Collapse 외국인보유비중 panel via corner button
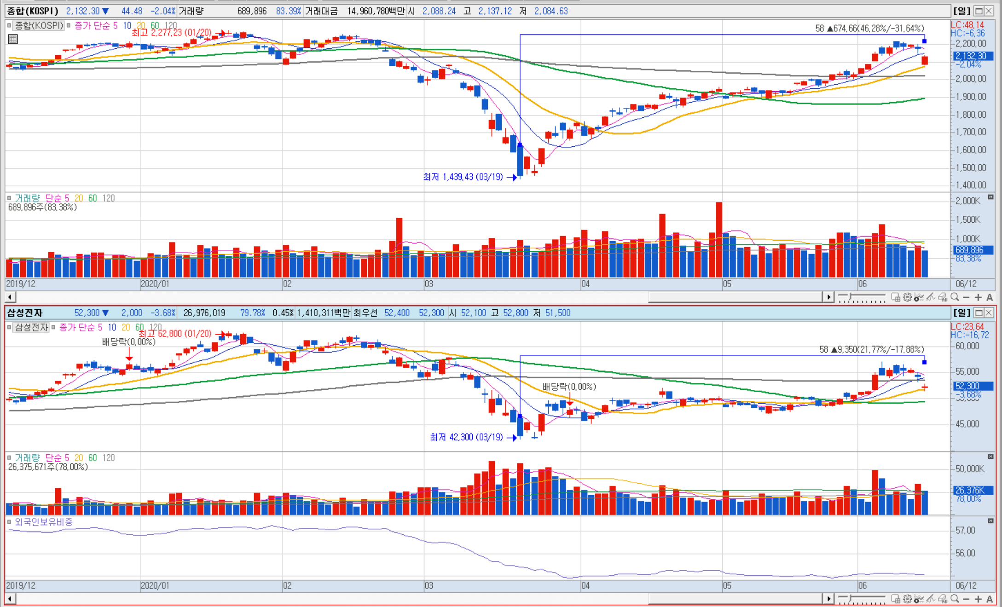The width and height of the screenshot is (1002, 607). [x=990, y=521]
